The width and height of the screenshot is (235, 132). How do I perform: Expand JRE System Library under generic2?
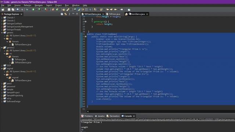5,51
